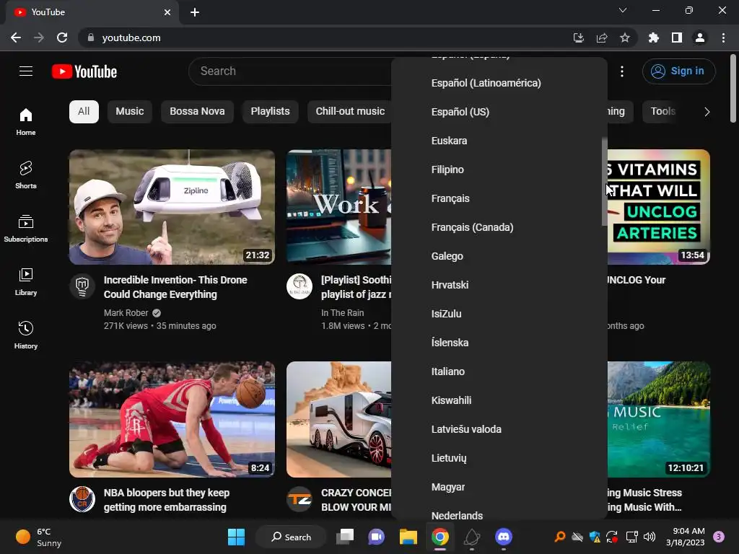Reload the page
Screen dimensions: 739x554
click(62, 38)
